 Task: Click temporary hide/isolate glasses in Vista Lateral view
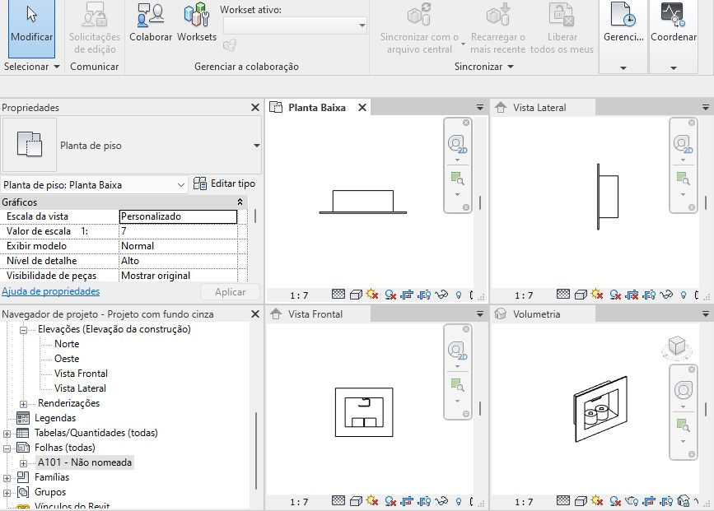(665, 295)
